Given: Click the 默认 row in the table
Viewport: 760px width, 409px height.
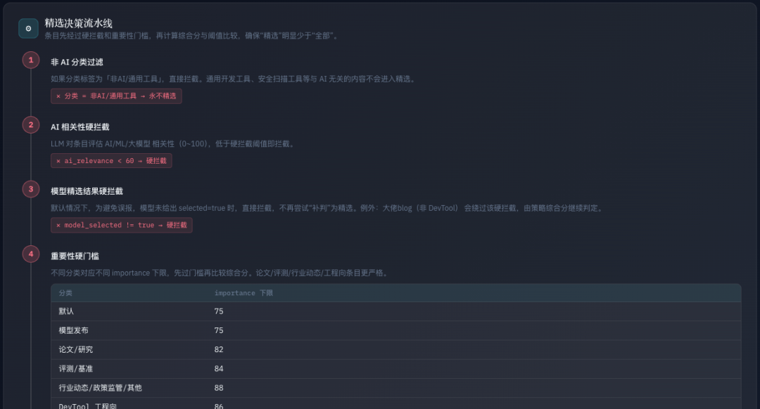Looking at the screenshot, I should 65,311.
